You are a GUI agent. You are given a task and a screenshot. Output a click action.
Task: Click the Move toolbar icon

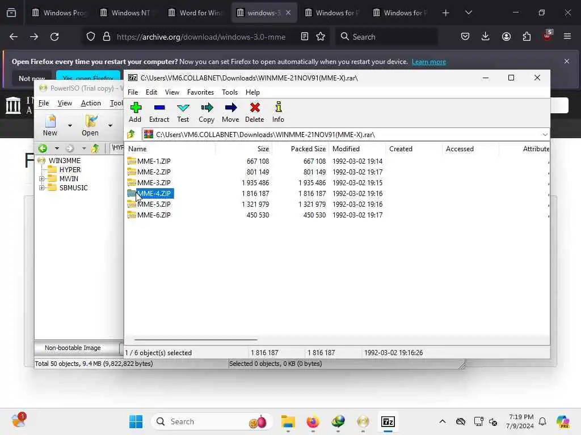click(x=230, y=113)
